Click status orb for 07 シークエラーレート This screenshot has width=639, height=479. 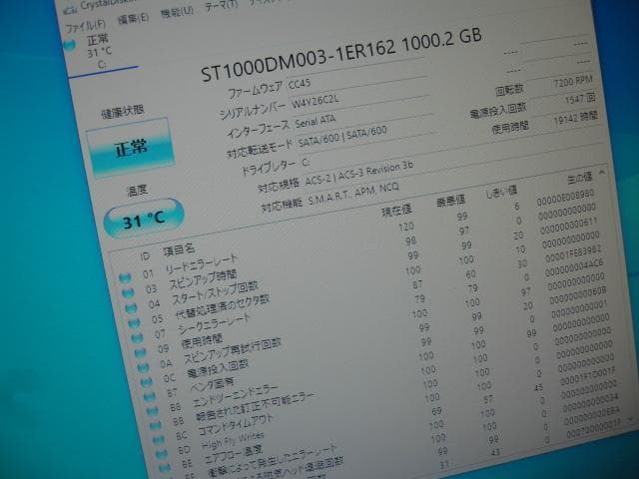pos(134,338)
